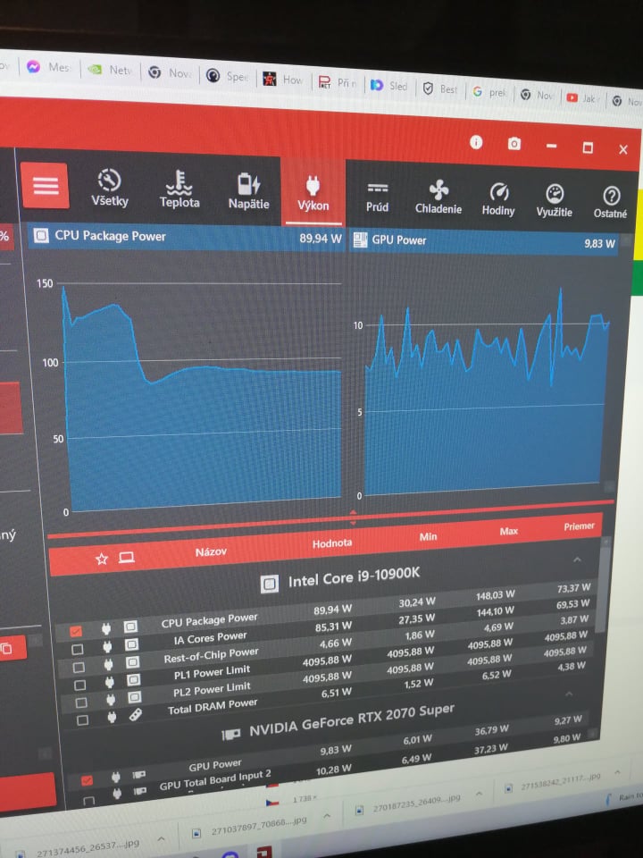The width and height of the screenshot is (643, 858).
Task: Open chevron menu for 270187235_26409 download
Action: [480, 794]
